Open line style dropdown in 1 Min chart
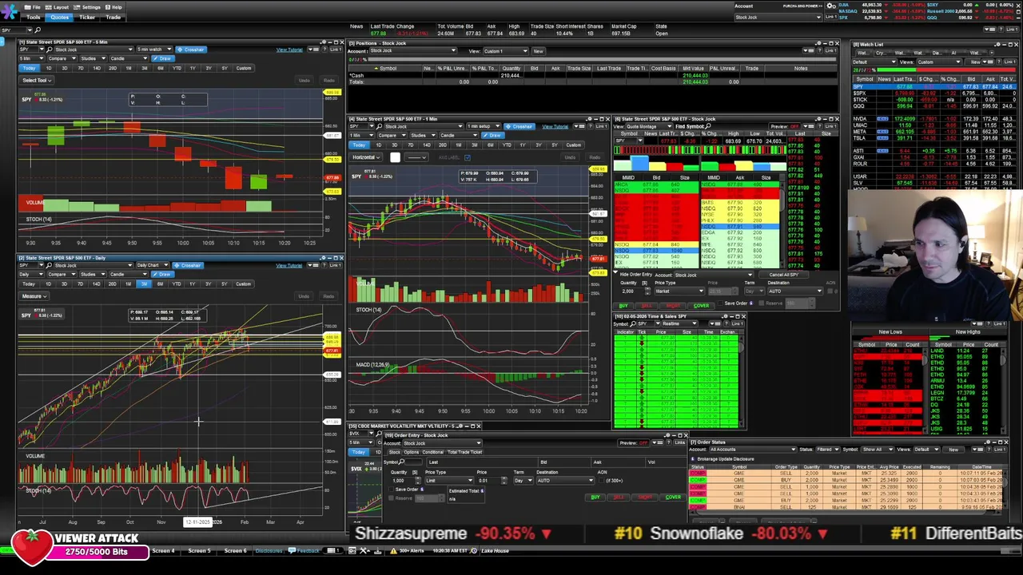 click(x=416, y=157)
